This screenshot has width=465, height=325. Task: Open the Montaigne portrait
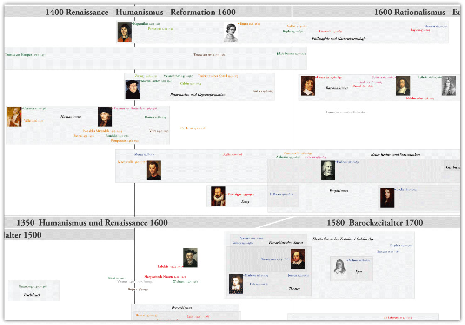coord(218,196)
